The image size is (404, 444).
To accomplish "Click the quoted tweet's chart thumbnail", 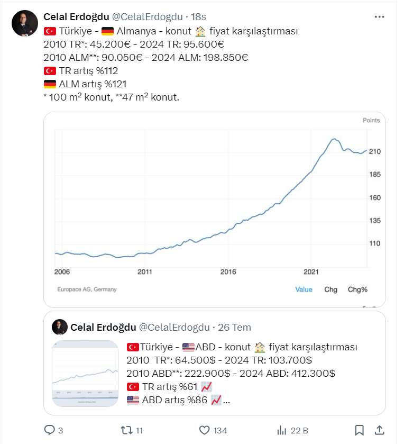I will [x=85, y=374].
